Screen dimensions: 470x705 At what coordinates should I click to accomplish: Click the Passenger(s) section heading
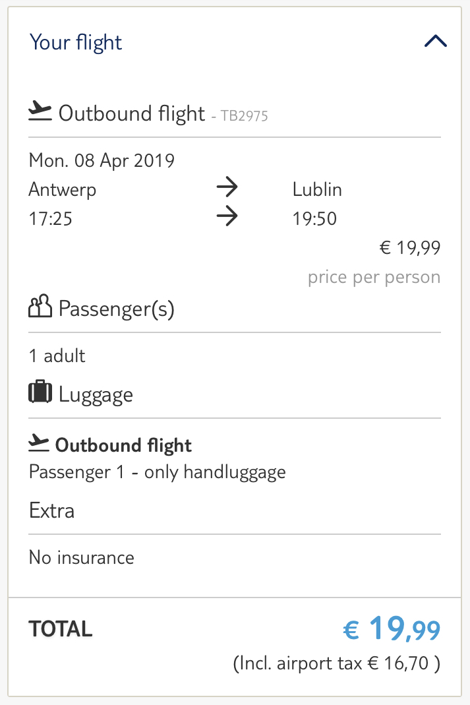[117, 309]
